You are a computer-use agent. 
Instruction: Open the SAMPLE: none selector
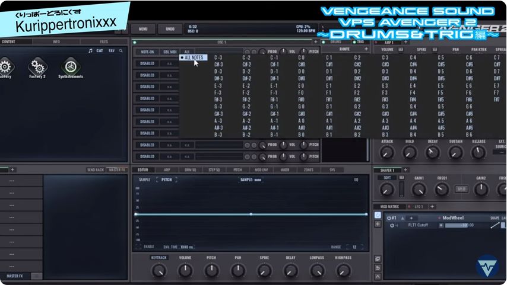251,180
